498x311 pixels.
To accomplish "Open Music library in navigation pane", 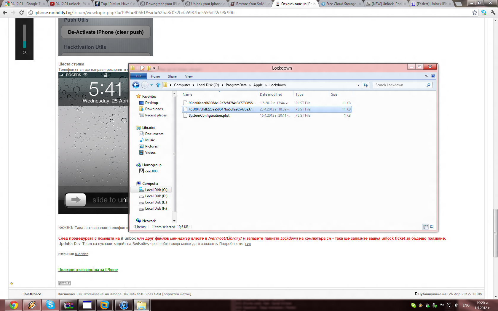I will pos(150,140).
